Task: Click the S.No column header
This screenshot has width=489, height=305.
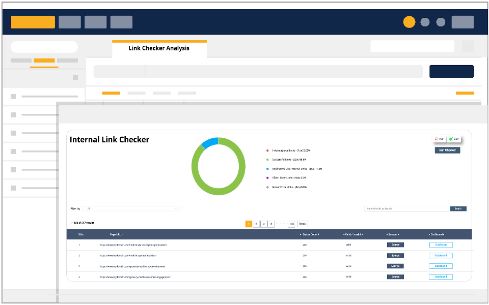Action: point(81,234)
